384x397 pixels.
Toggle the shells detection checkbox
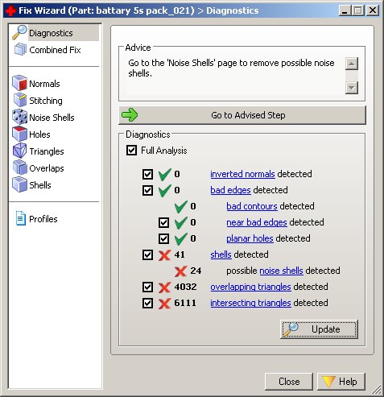coord(147,254)
